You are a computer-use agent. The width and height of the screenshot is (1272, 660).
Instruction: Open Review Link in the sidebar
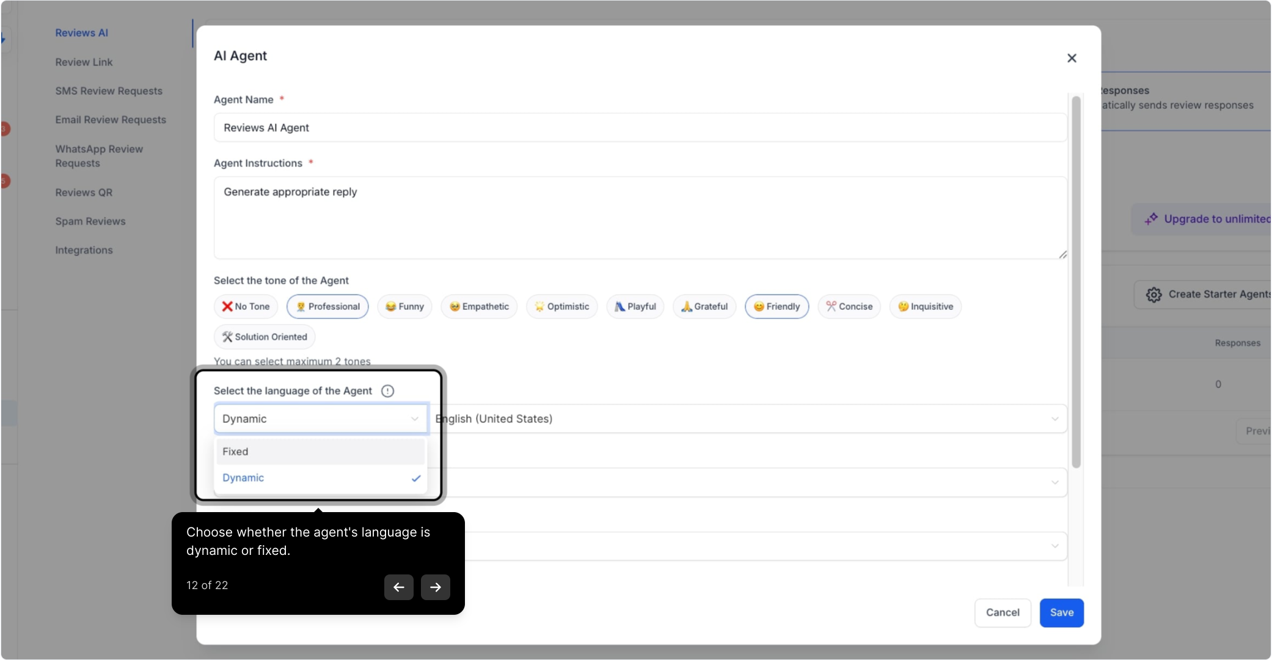(84, 62)
